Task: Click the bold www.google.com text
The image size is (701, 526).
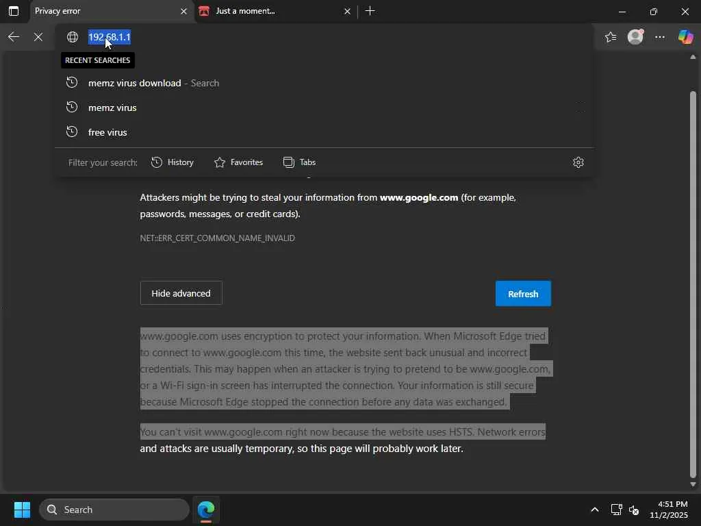Action: click(x=419, y=197)
